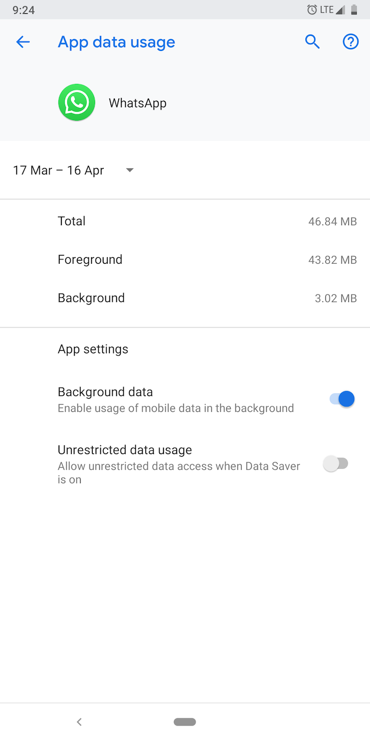Tap the home pill navigation button
The width and height of the screenshot is (370, 741).
coord(185,722)
